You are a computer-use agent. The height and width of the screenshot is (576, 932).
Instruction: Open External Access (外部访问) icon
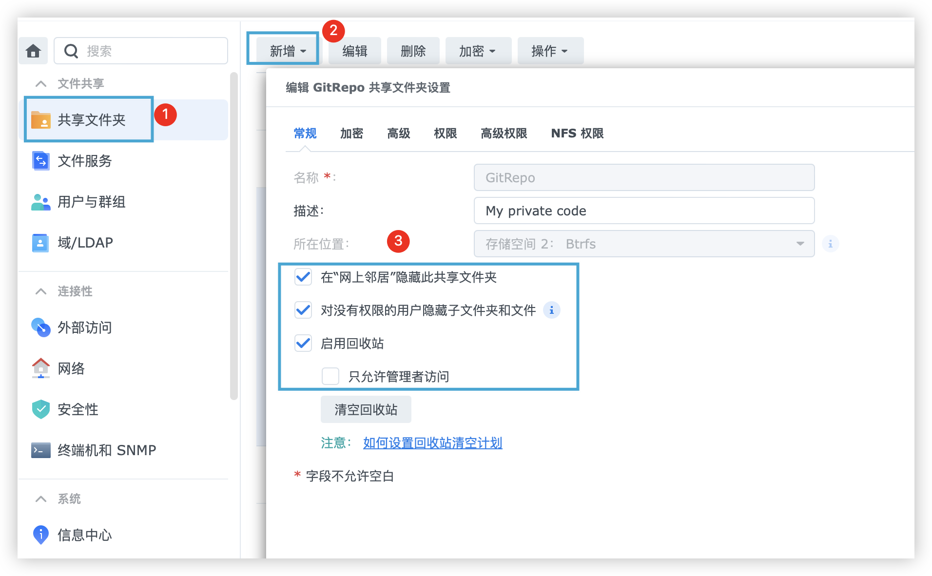pos(40,327)
